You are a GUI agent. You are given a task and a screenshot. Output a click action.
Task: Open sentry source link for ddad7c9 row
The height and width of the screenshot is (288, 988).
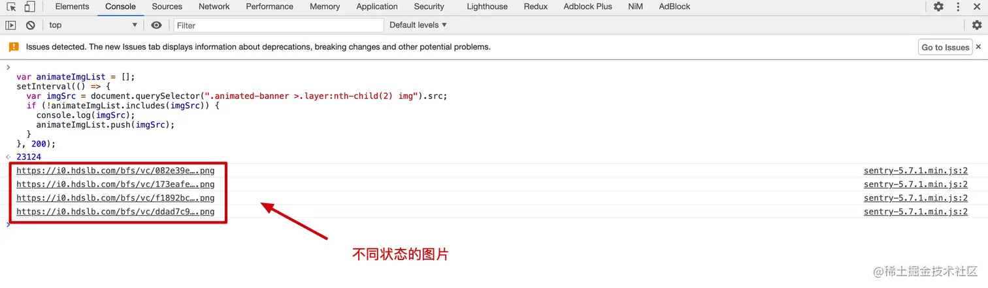[x=915, y=212]
